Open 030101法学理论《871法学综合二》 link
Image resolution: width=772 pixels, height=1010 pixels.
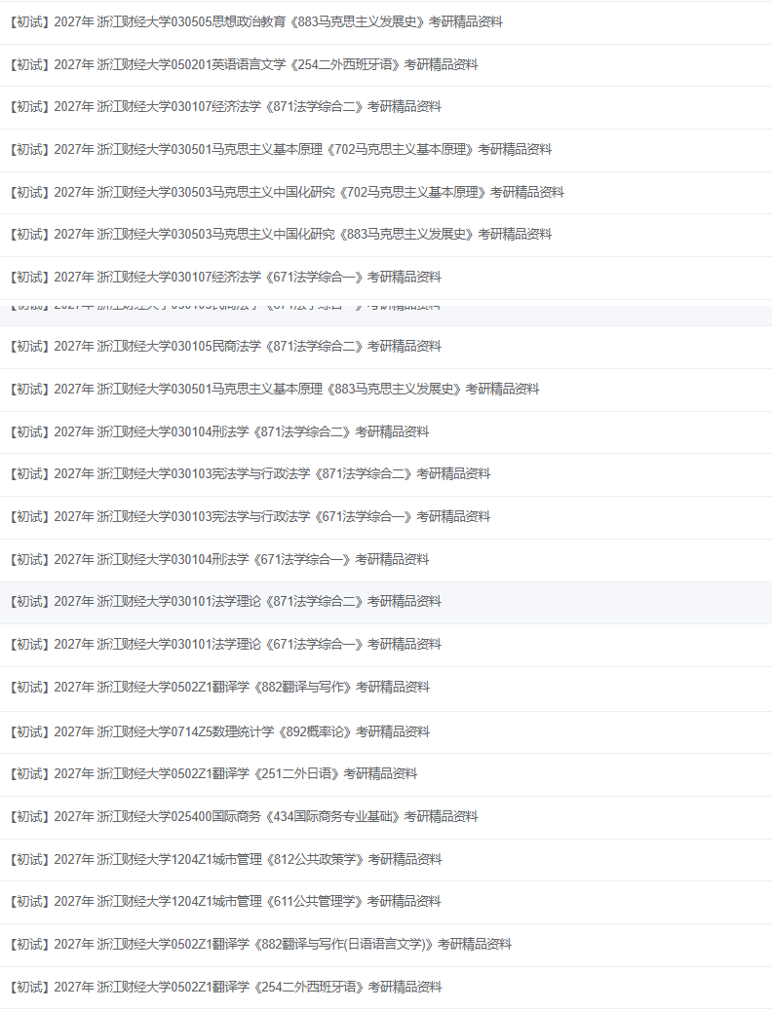click(225, 602)
